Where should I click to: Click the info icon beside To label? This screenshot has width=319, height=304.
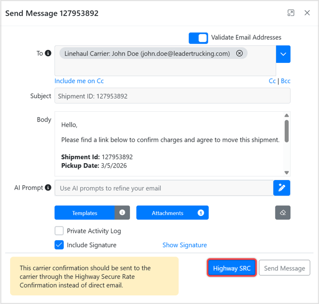pyautogui.click(x=48, y=53)
